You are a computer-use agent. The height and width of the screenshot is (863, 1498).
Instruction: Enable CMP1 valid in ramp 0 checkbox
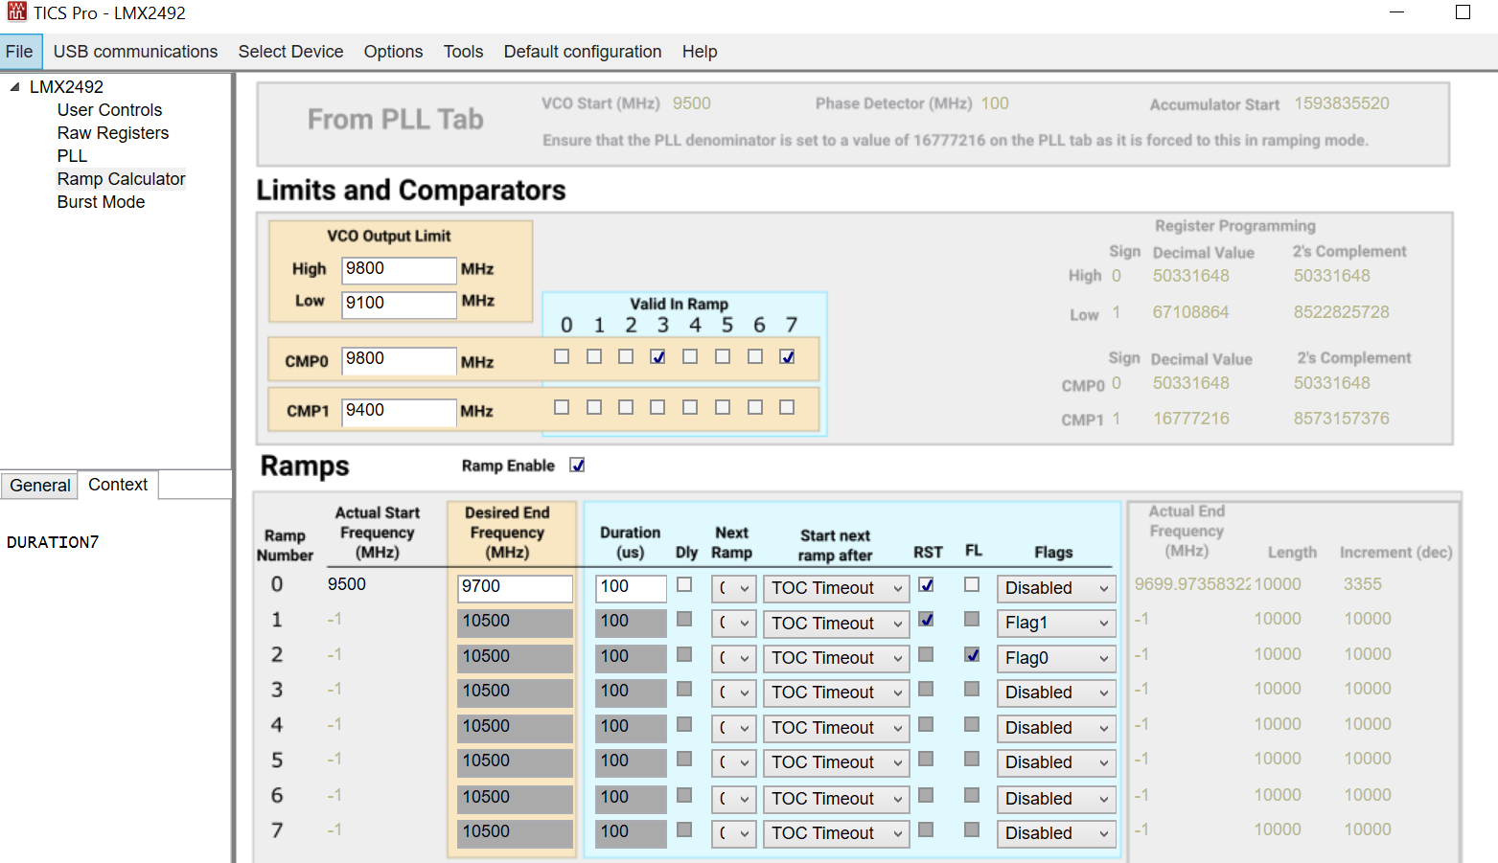562,407
